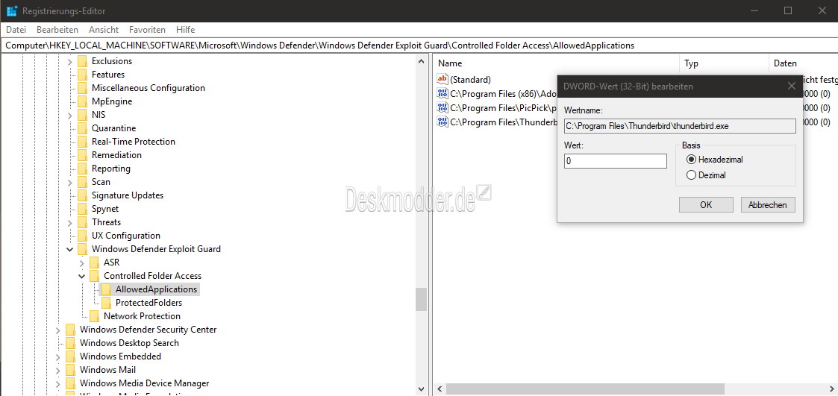
Task: Click the ProtectedFolders folder icon
Action: (106, 303)
